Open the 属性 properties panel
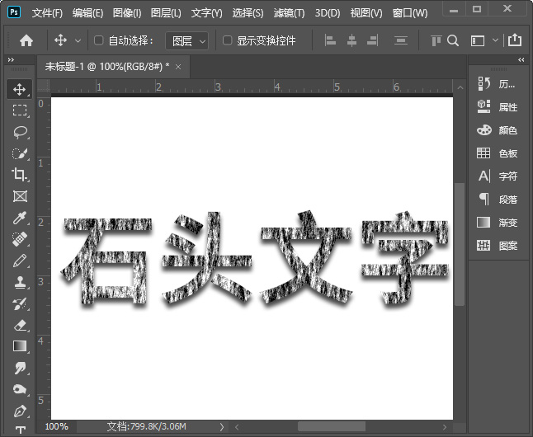 498,106
